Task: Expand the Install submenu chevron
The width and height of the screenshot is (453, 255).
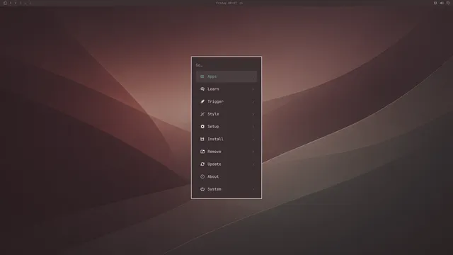Action: tap(253, 140)
